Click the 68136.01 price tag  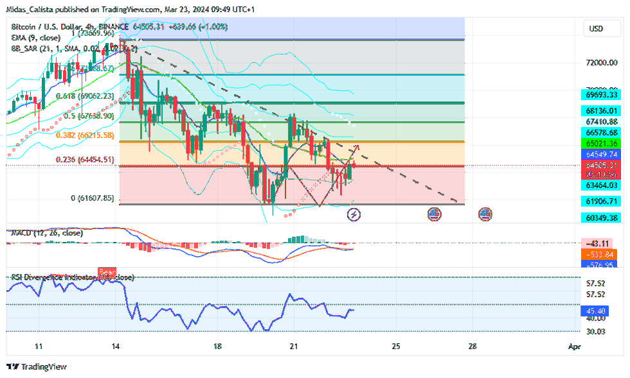(x=601, y=111)
